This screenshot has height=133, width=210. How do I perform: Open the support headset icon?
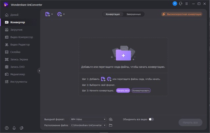[180, 4]
